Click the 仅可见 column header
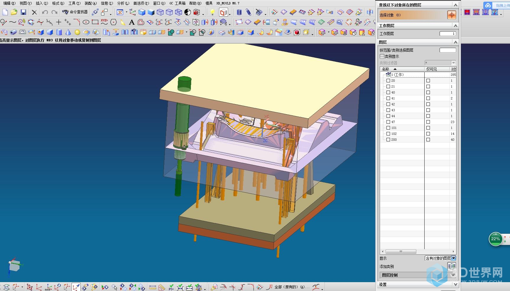Image resolution: width=510 pixels, height=291 pixels. coord(437,69)
